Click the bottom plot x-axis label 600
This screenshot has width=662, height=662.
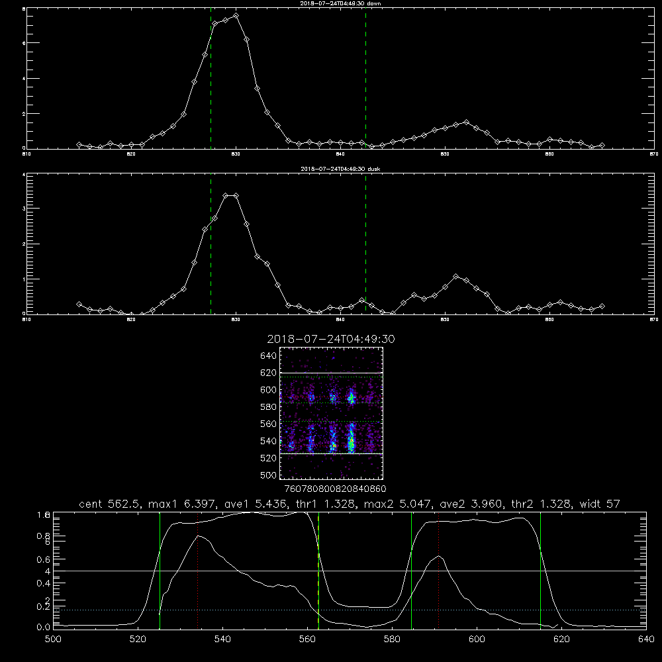coord(477,639)
